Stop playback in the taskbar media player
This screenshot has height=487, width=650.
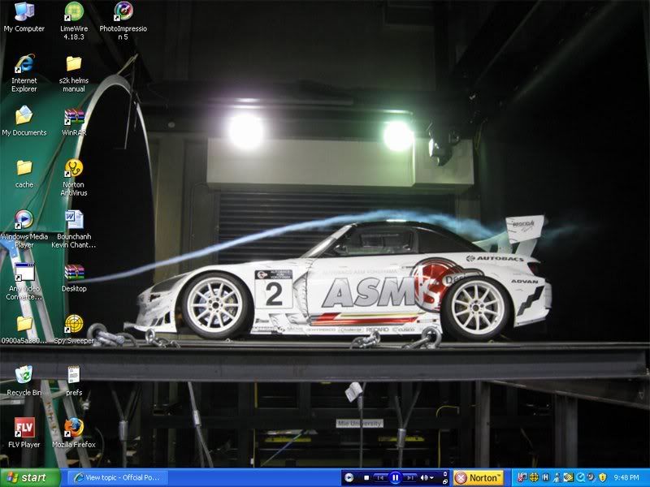click(366, 478)
